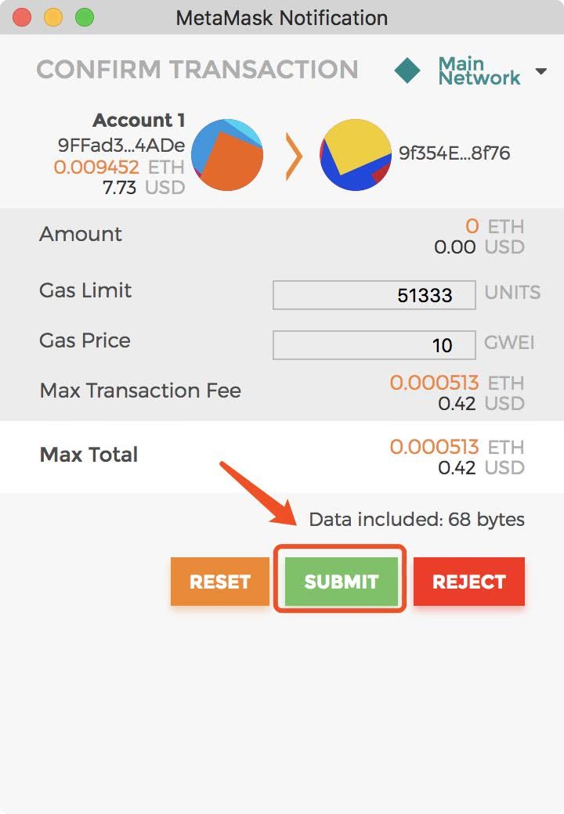Click the Max Transaction Fee ETH value
This screenshot has height=814, width=564.
tap(434, 383)
